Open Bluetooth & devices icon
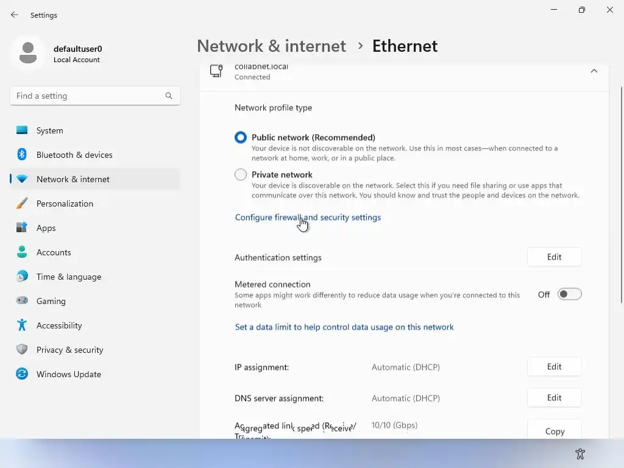This screenshot has width=624, height=468. click(x=22, y=155)
